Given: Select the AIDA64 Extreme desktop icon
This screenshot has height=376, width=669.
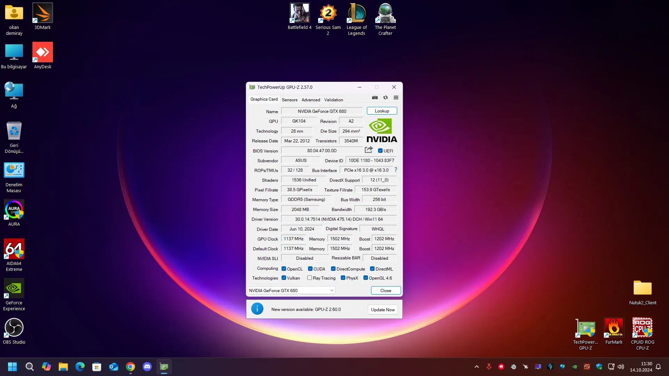Looking at the screenshot, I should (x=14, y=255).
